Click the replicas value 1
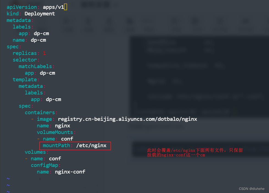Screen dimensions: 269x193 [44, 53]
